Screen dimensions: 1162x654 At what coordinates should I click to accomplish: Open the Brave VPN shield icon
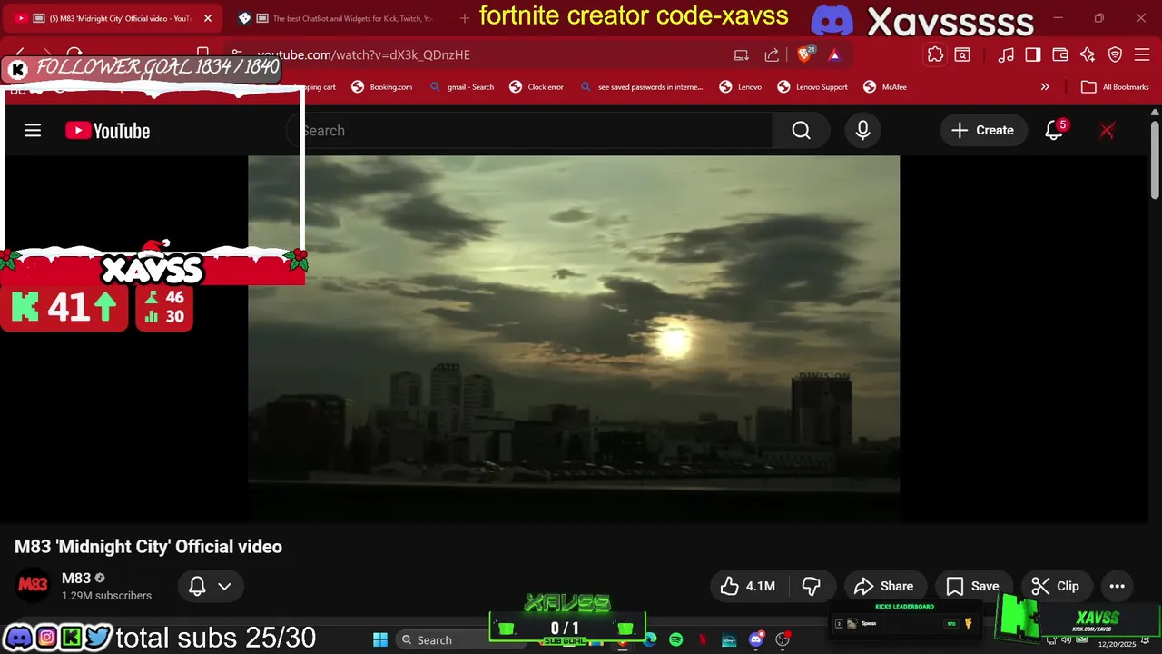click(1115, 54)
